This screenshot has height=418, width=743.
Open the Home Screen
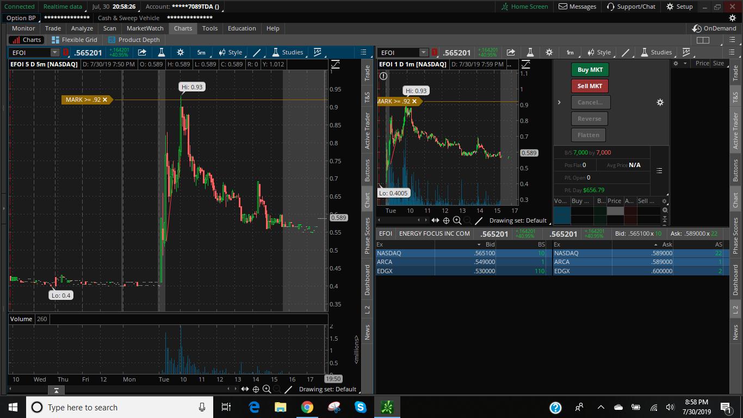524,7
